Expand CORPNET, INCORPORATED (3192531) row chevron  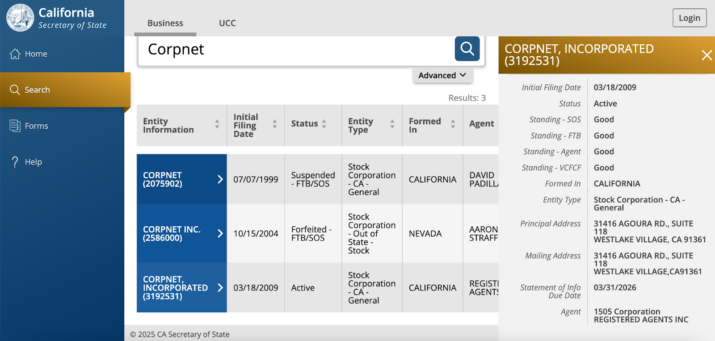(x=220, y=287)
